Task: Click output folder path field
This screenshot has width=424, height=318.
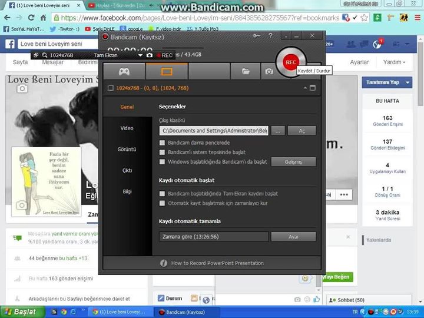Action: click(214, 131)
